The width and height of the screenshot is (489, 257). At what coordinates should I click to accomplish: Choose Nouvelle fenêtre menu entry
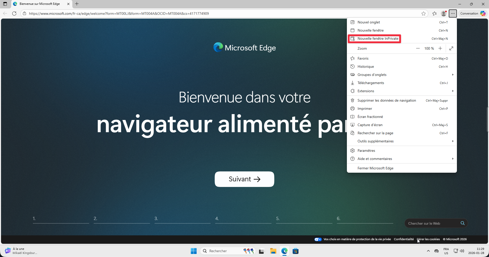(402, 31)
